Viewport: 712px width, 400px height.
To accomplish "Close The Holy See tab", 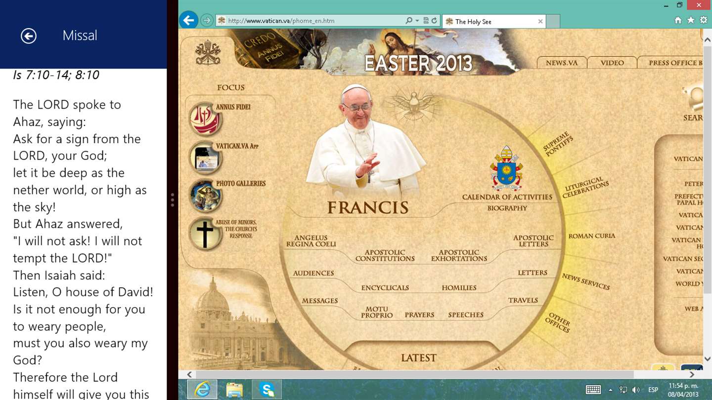I will [x=540, y=21].
